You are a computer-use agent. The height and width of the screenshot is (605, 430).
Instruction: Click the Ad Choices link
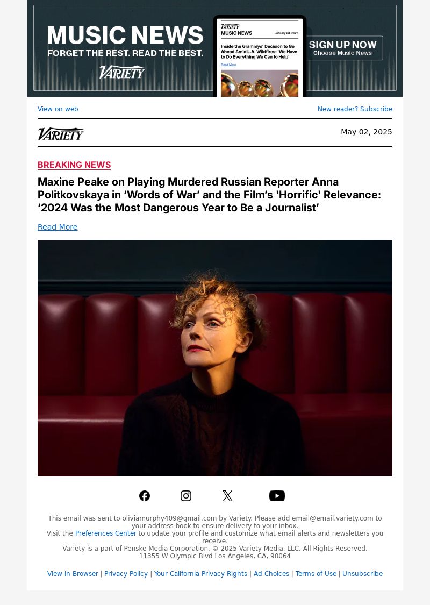271,574
